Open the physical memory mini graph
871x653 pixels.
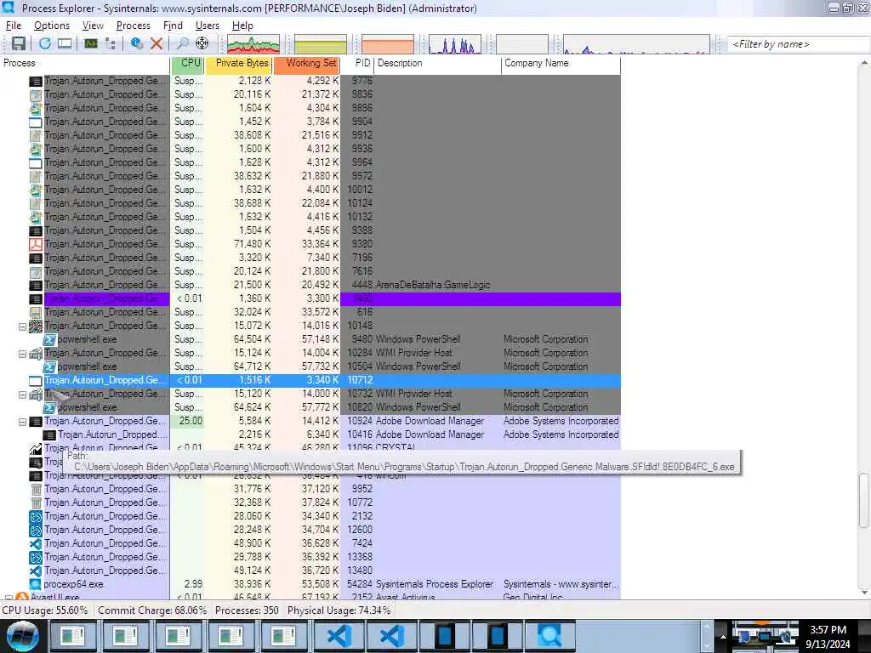(388, 44)
